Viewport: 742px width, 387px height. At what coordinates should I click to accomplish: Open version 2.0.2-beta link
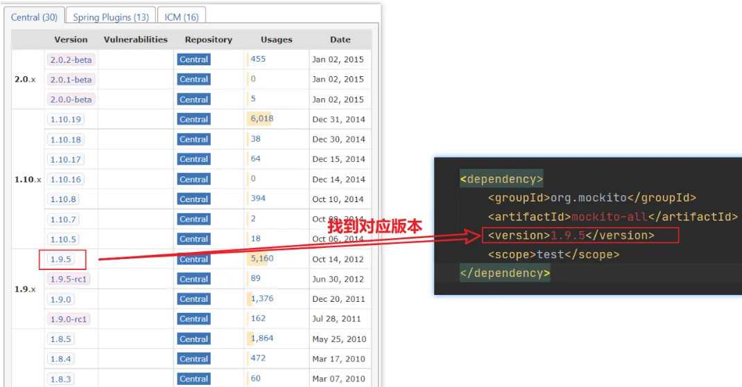pyautogui.click(x=71, y=60)
